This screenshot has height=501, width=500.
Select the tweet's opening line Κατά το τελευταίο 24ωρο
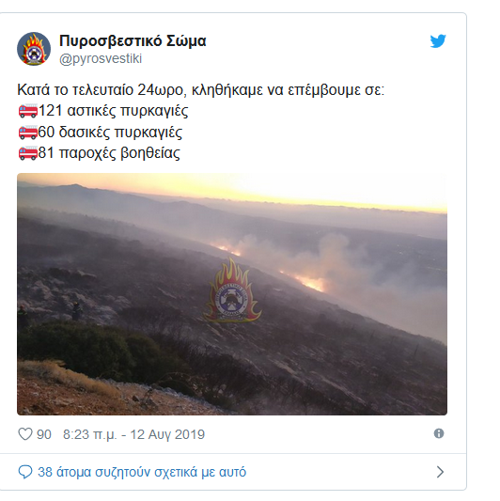tap(102, 90)
